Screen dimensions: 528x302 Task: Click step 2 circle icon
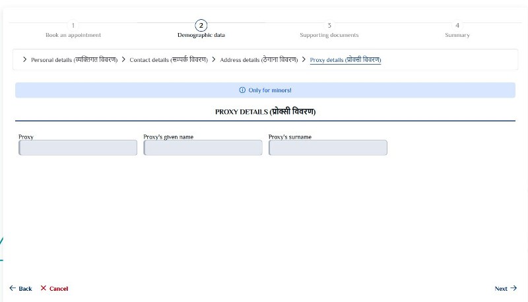(201, 26)
